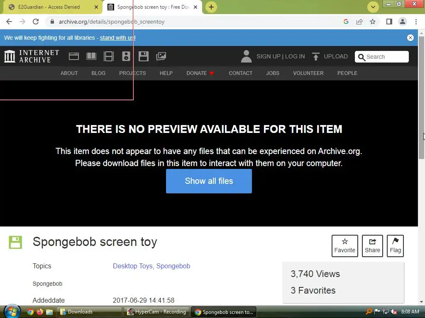This screenshot has width=425, height=318.
Task: Close the E2Guardian Access Denied tab
Action: coord(96,7)
